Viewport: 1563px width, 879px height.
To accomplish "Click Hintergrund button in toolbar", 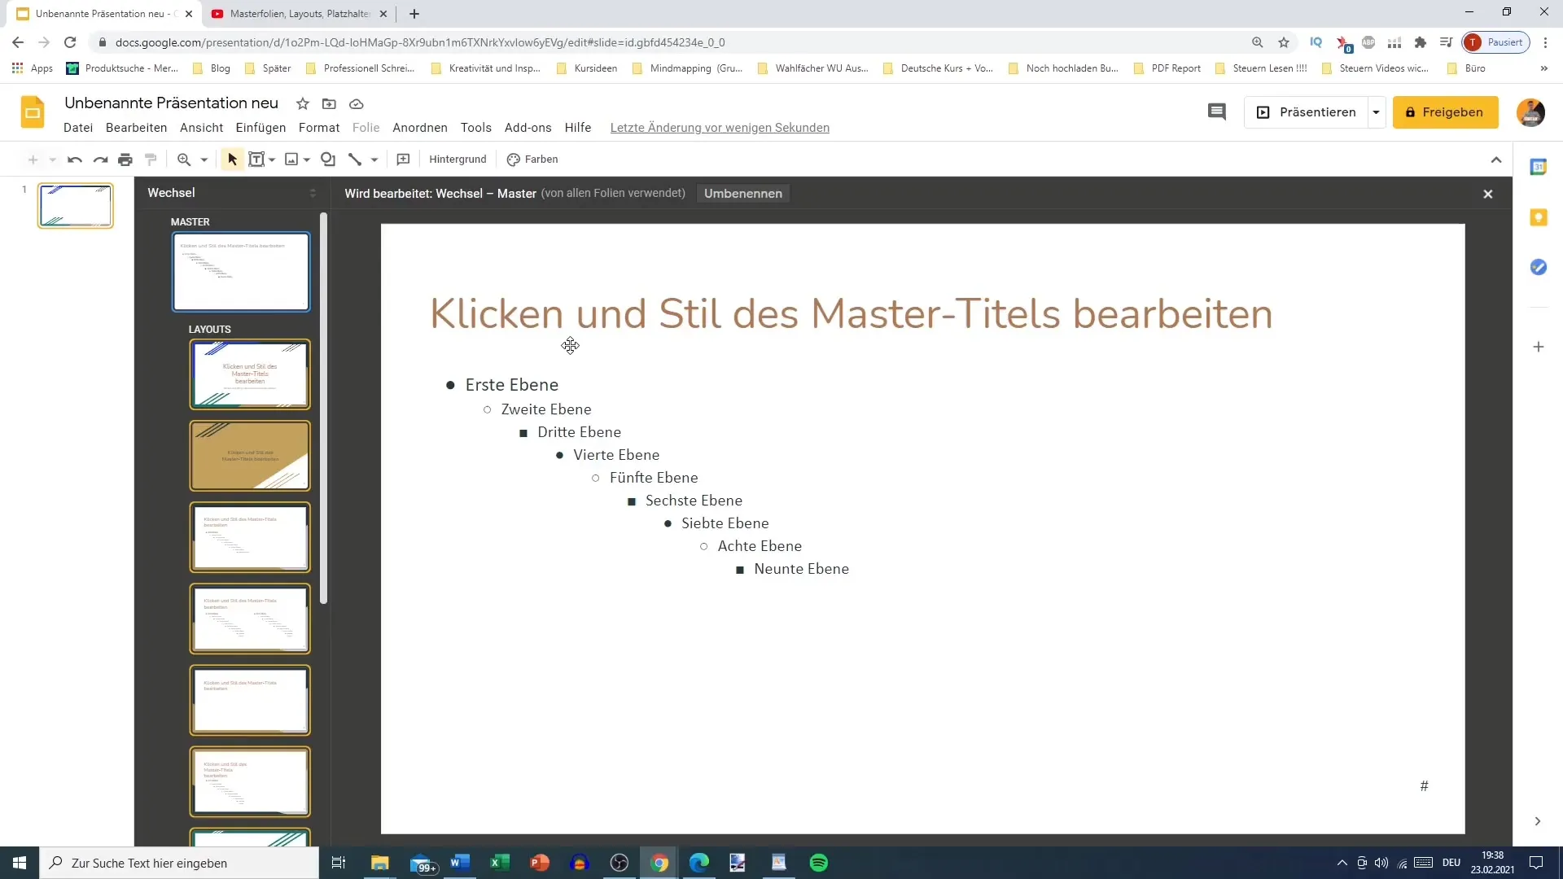I will tap(458, 160).
